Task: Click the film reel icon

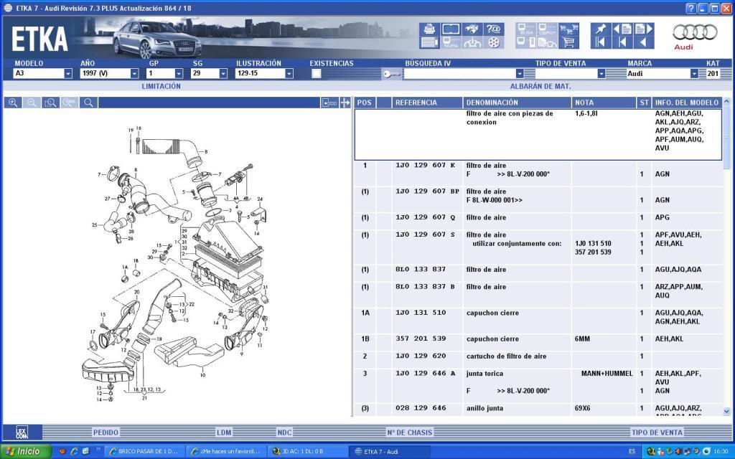Action: [x=494, y=42]
